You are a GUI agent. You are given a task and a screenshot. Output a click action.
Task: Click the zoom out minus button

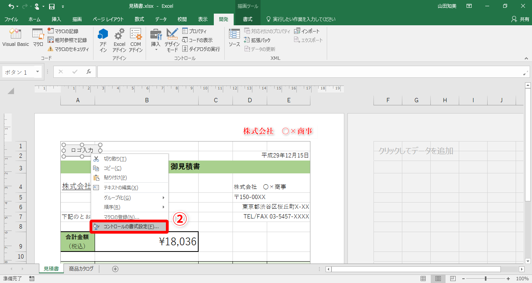coord(463,278)
